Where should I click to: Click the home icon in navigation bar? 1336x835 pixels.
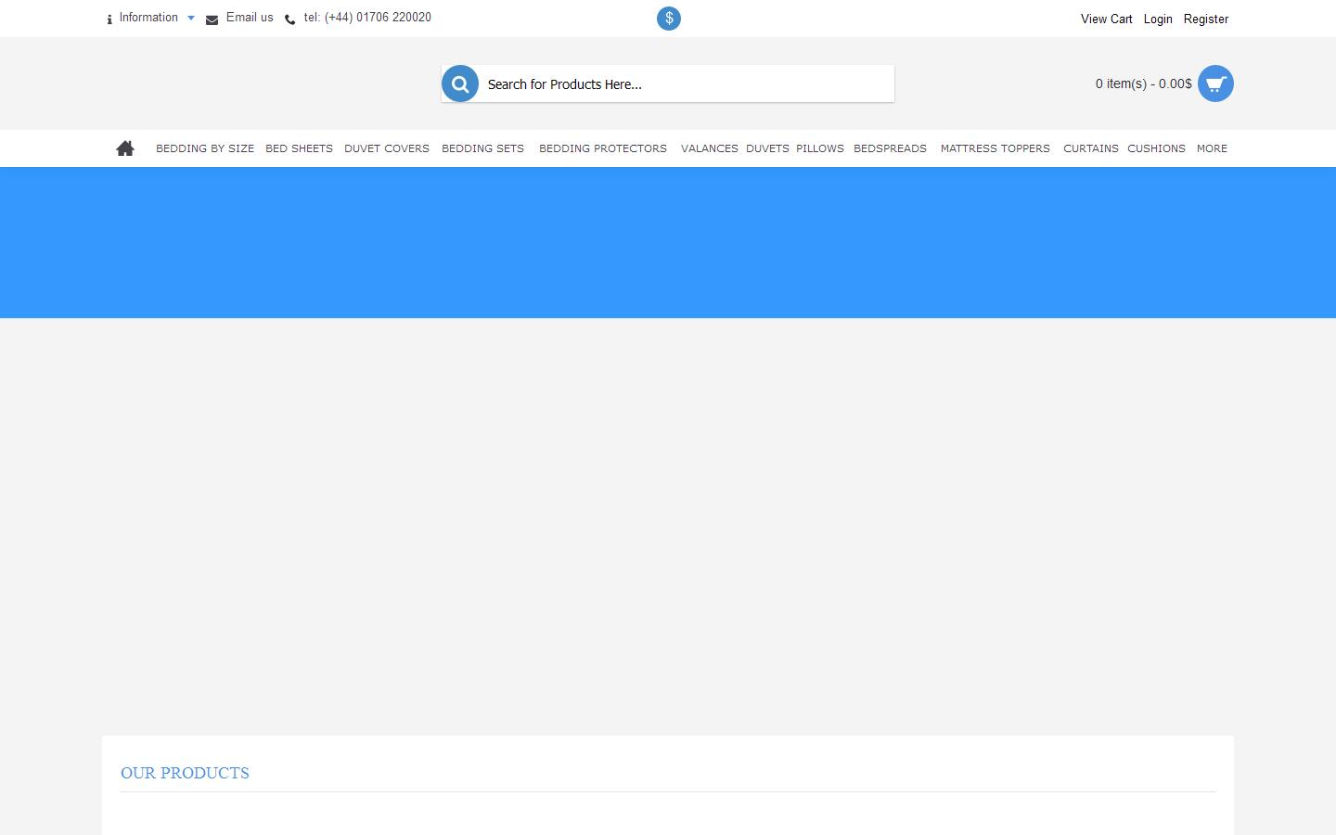click(125, 148)
